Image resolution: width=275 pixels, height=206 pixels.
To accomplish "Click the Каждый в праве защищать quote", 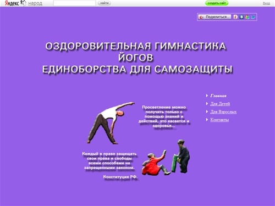I will point(109,161).
